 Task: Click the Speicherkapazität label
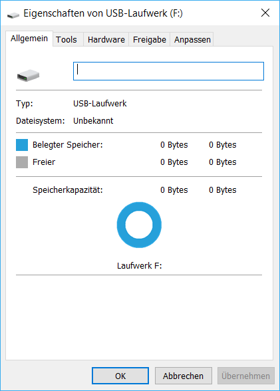click(68, 190)
